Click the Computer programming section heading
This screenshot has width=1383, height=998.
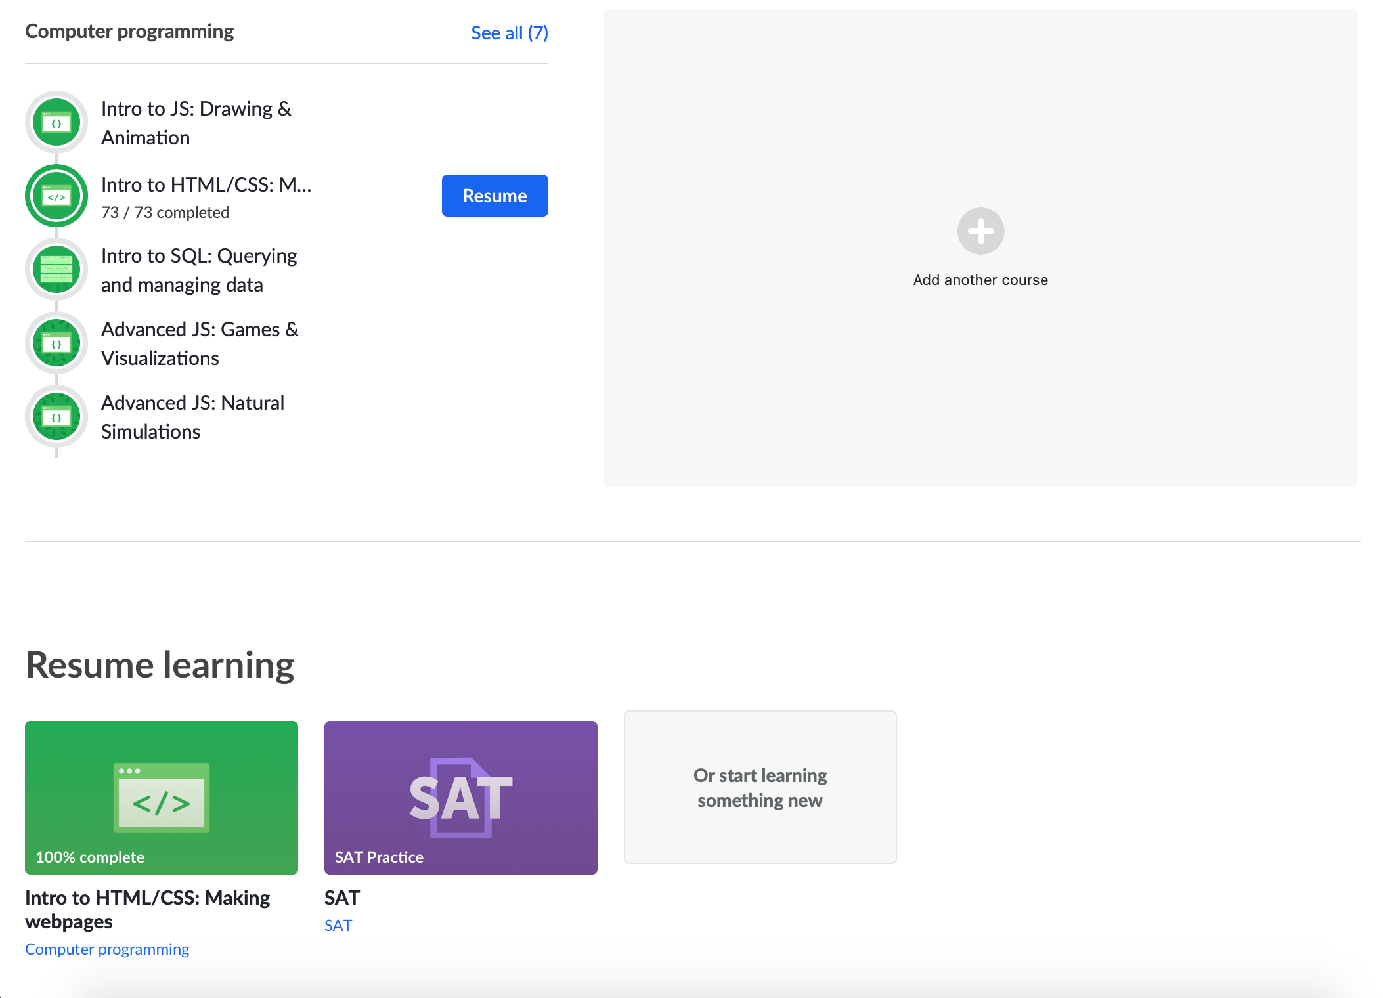[129, 32]
